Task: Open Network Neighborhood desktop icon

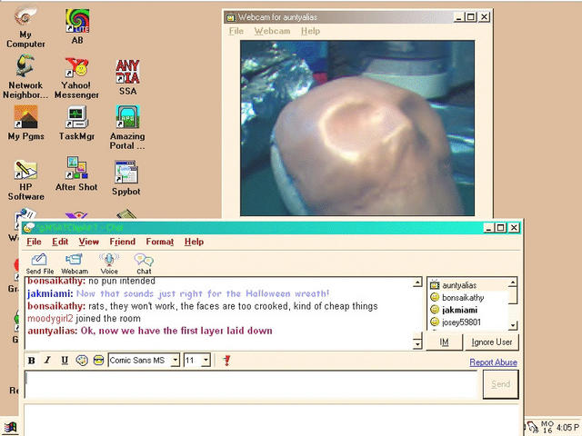Action: (x=25, y=77)
